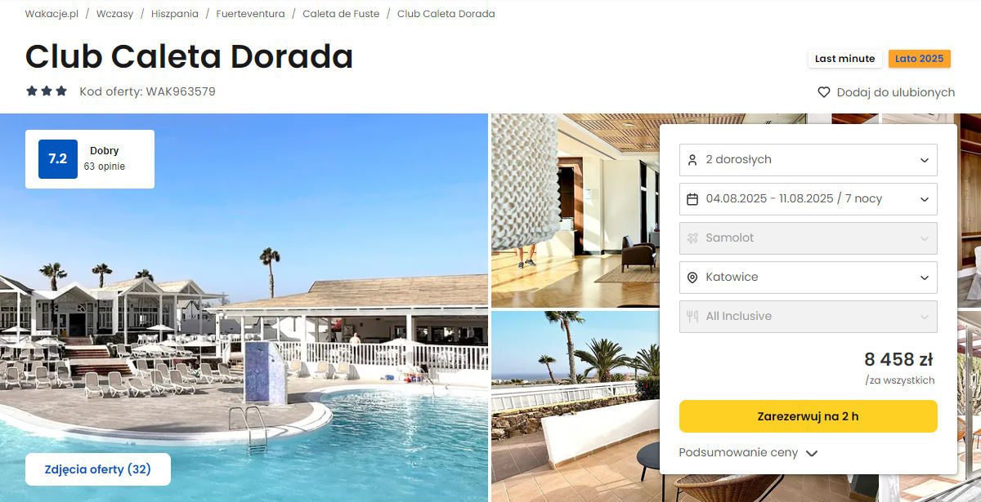The image size is (981, 502).
Task: Click the three-star hotel rating icons
Action: coord(47,91)
